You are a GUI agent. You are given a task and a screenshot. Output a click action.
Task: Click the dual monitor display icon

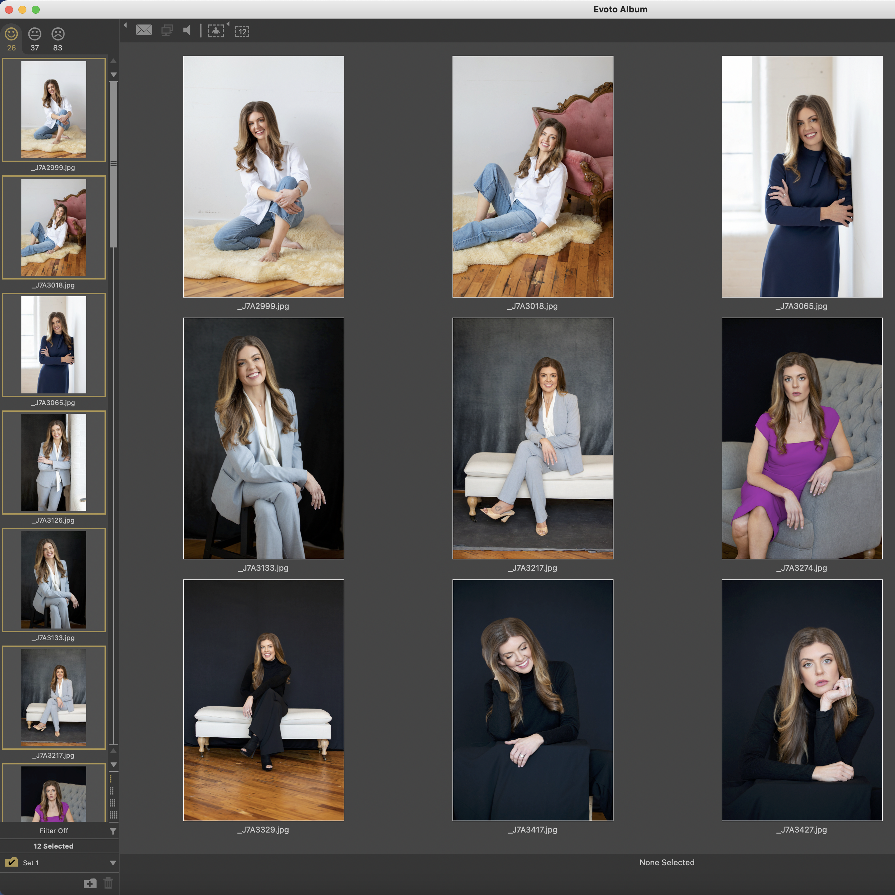point(167,31)
